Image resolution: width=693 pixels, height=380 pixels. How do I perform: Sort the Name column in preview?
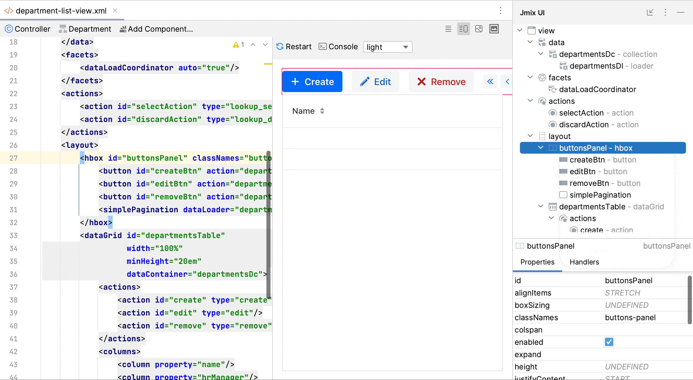tap(322, 111)
